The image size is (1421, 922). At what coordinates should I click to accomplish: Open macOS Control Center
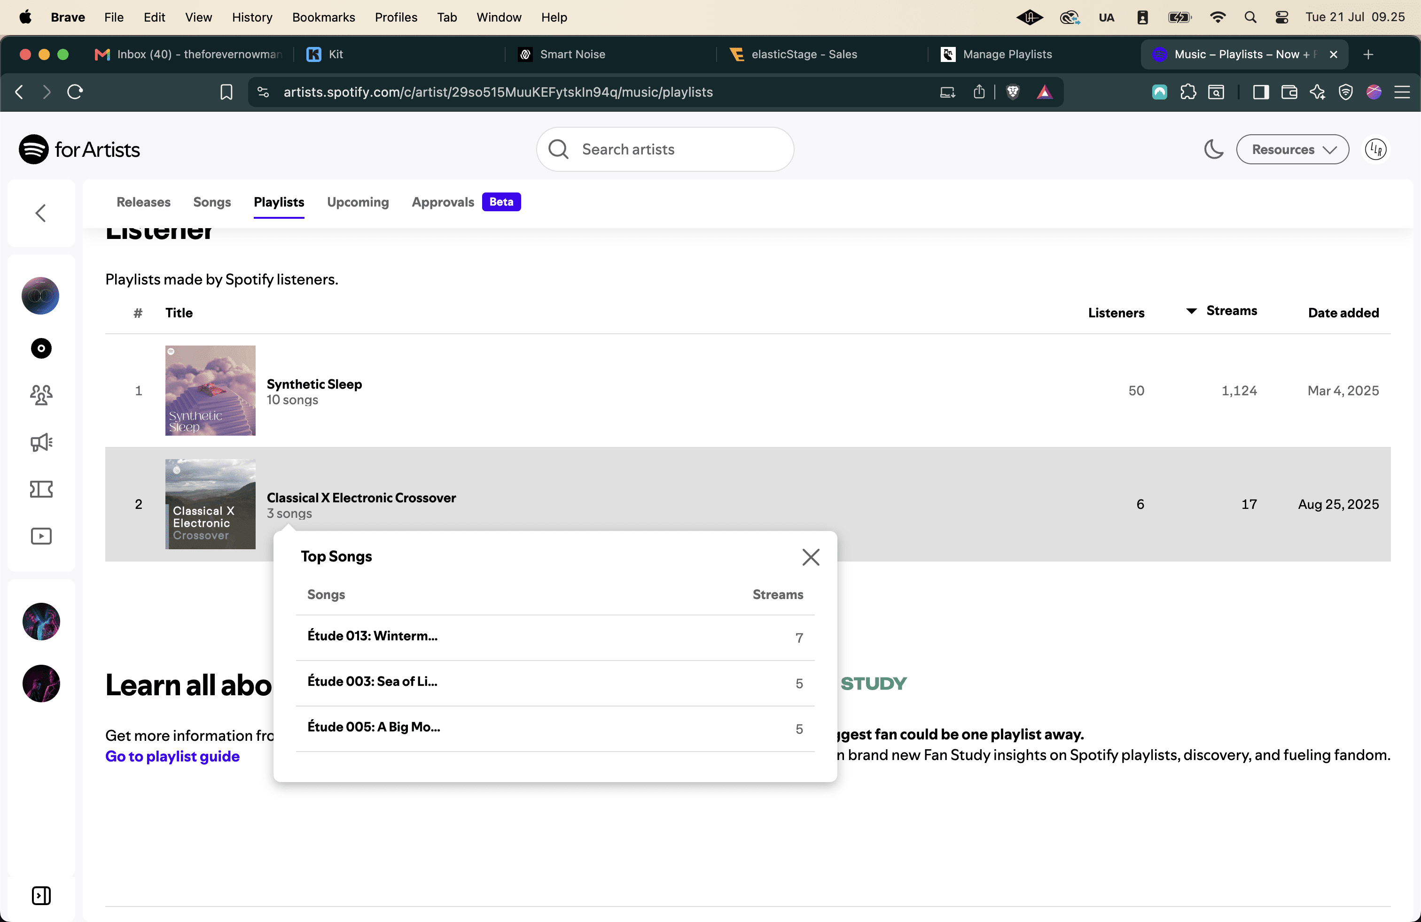1281,17
